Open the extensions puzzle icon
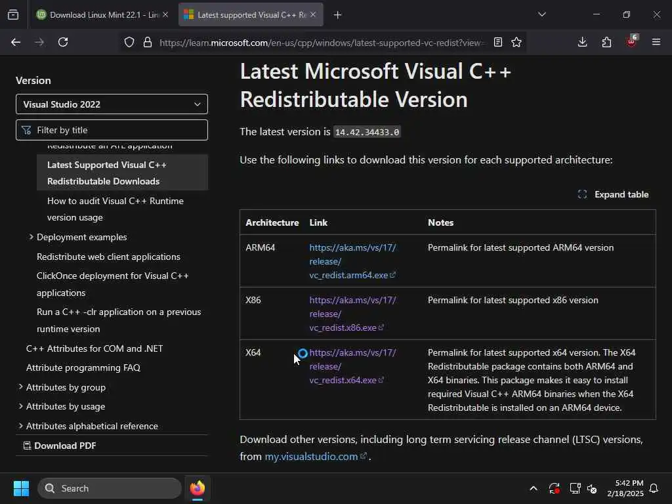 tap(606, 42)
